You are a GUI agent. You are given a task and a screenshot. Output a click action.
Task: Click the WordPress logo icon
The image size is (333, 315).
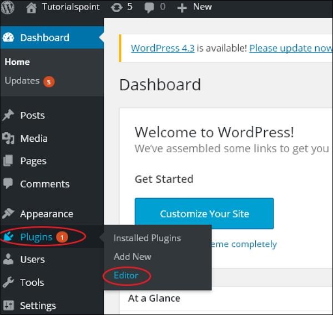(8, 7)
